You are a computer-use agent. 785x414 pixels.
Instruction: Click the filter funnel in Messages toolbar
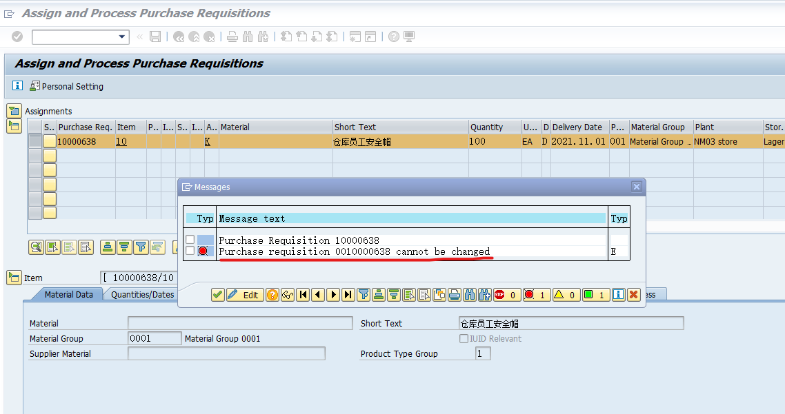click(x=364, y=295)
